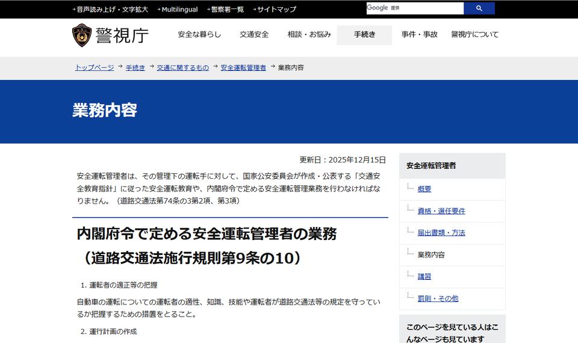Open the 安全な暮らし menu

(x=199, y=35)
